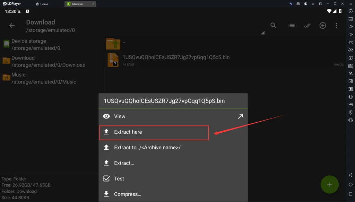Tap Android recents square button

350,194
